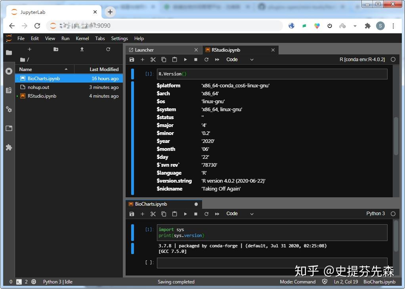Viewport: 405px width, 289px height.
Task: Restart the kernel in RStudio.ipynb toolbar
Action: (206, 59)
